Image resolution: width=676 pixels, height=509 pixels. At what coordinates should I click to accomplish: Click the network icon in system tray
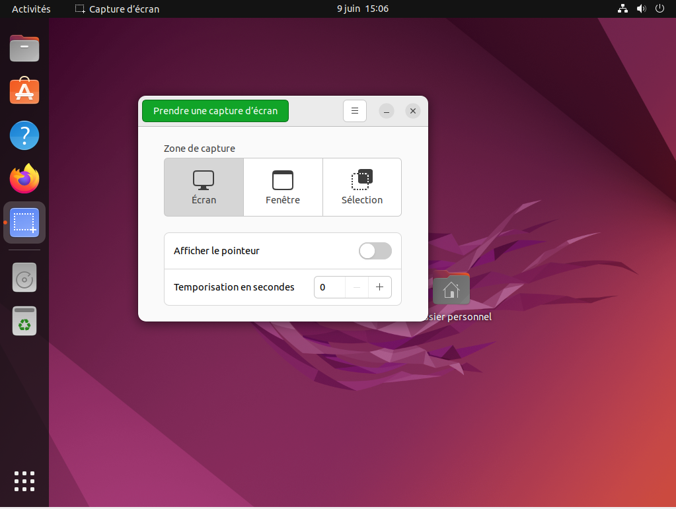[622, 9]
